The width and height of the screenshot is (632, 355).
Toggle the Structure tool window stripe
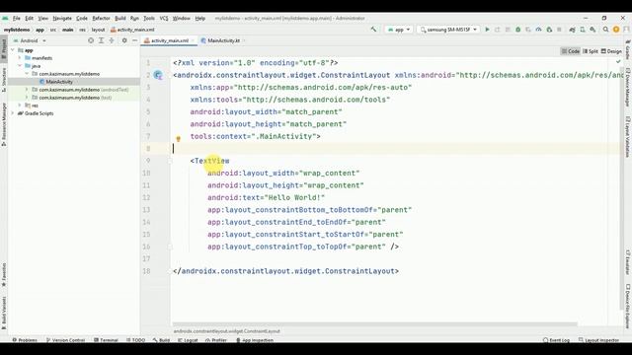pyautogui.click(x=4, y=79)
